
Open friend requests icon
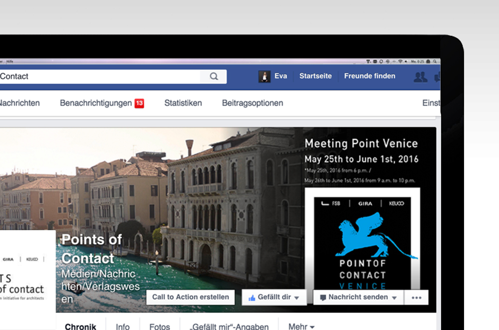420,77
